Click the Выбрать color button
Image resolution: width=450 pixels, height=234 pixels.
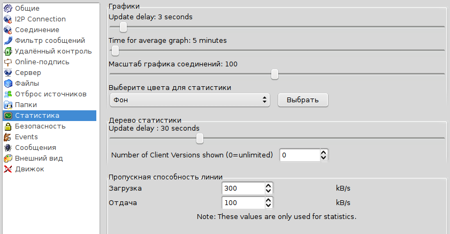tap(303, 100)
